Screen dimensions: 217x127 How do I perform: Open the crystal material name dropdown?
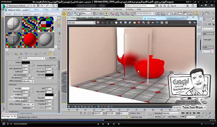(x=33, y=58)
